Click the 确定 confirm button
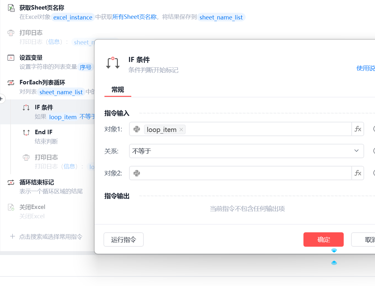The width and height of the screenshot is (375, 286). point(323,240)
